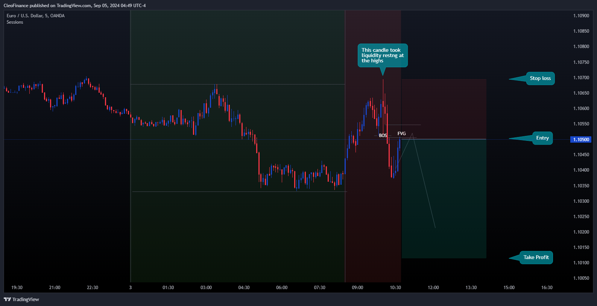Image resolution: width=597 pixels, height=306 pixels.
Task: Click time axis label 03:00
Action: click(206, 288)
